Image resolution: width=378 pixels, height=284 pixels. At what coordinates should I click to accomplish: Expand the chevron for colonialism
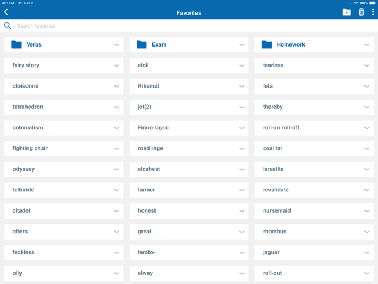[x=117, y=128]
